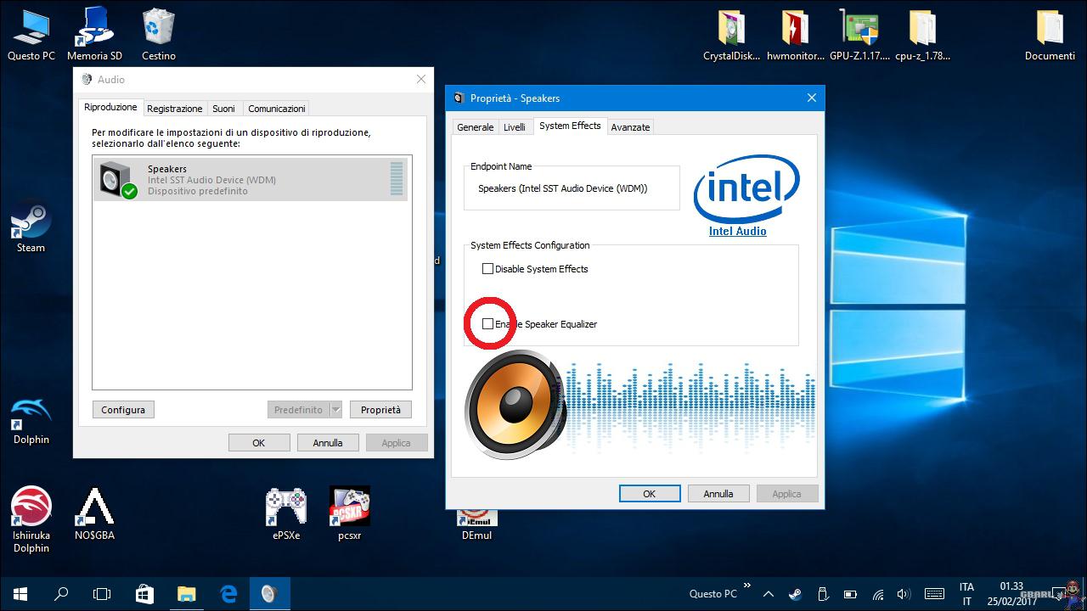1087x611 pixels.
Task: Open the Wi-Fi network tray icon
Action: [x=878, y=594]
